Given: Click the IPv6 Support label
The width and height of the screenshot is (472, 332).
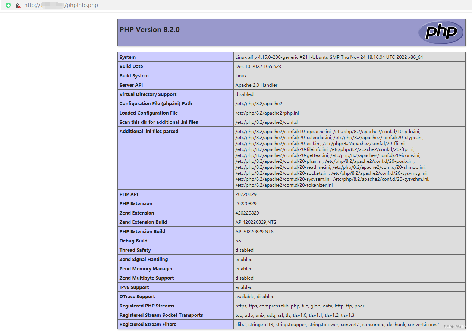Looking at the screenshot, I should pyautogui.click(x=134, y=287).
